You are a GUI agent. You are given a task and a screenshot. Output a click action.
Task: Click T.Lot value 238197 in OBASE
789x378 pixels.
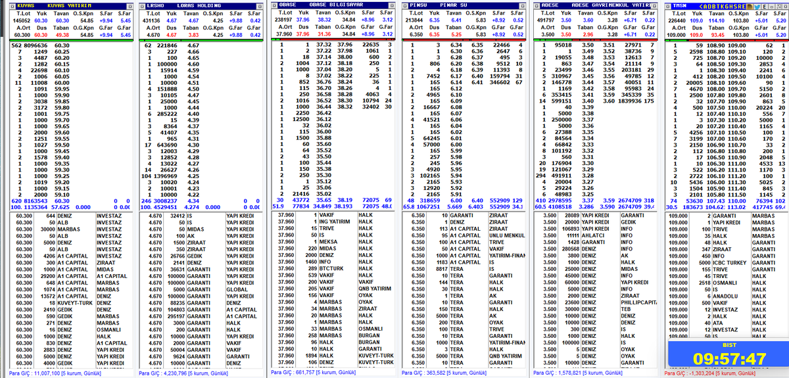point(283,20)
